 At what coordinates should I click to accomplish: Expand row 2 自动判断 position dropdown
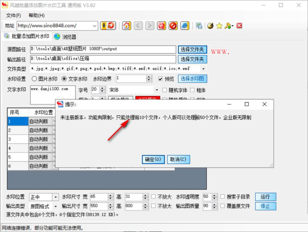[54, 130]
